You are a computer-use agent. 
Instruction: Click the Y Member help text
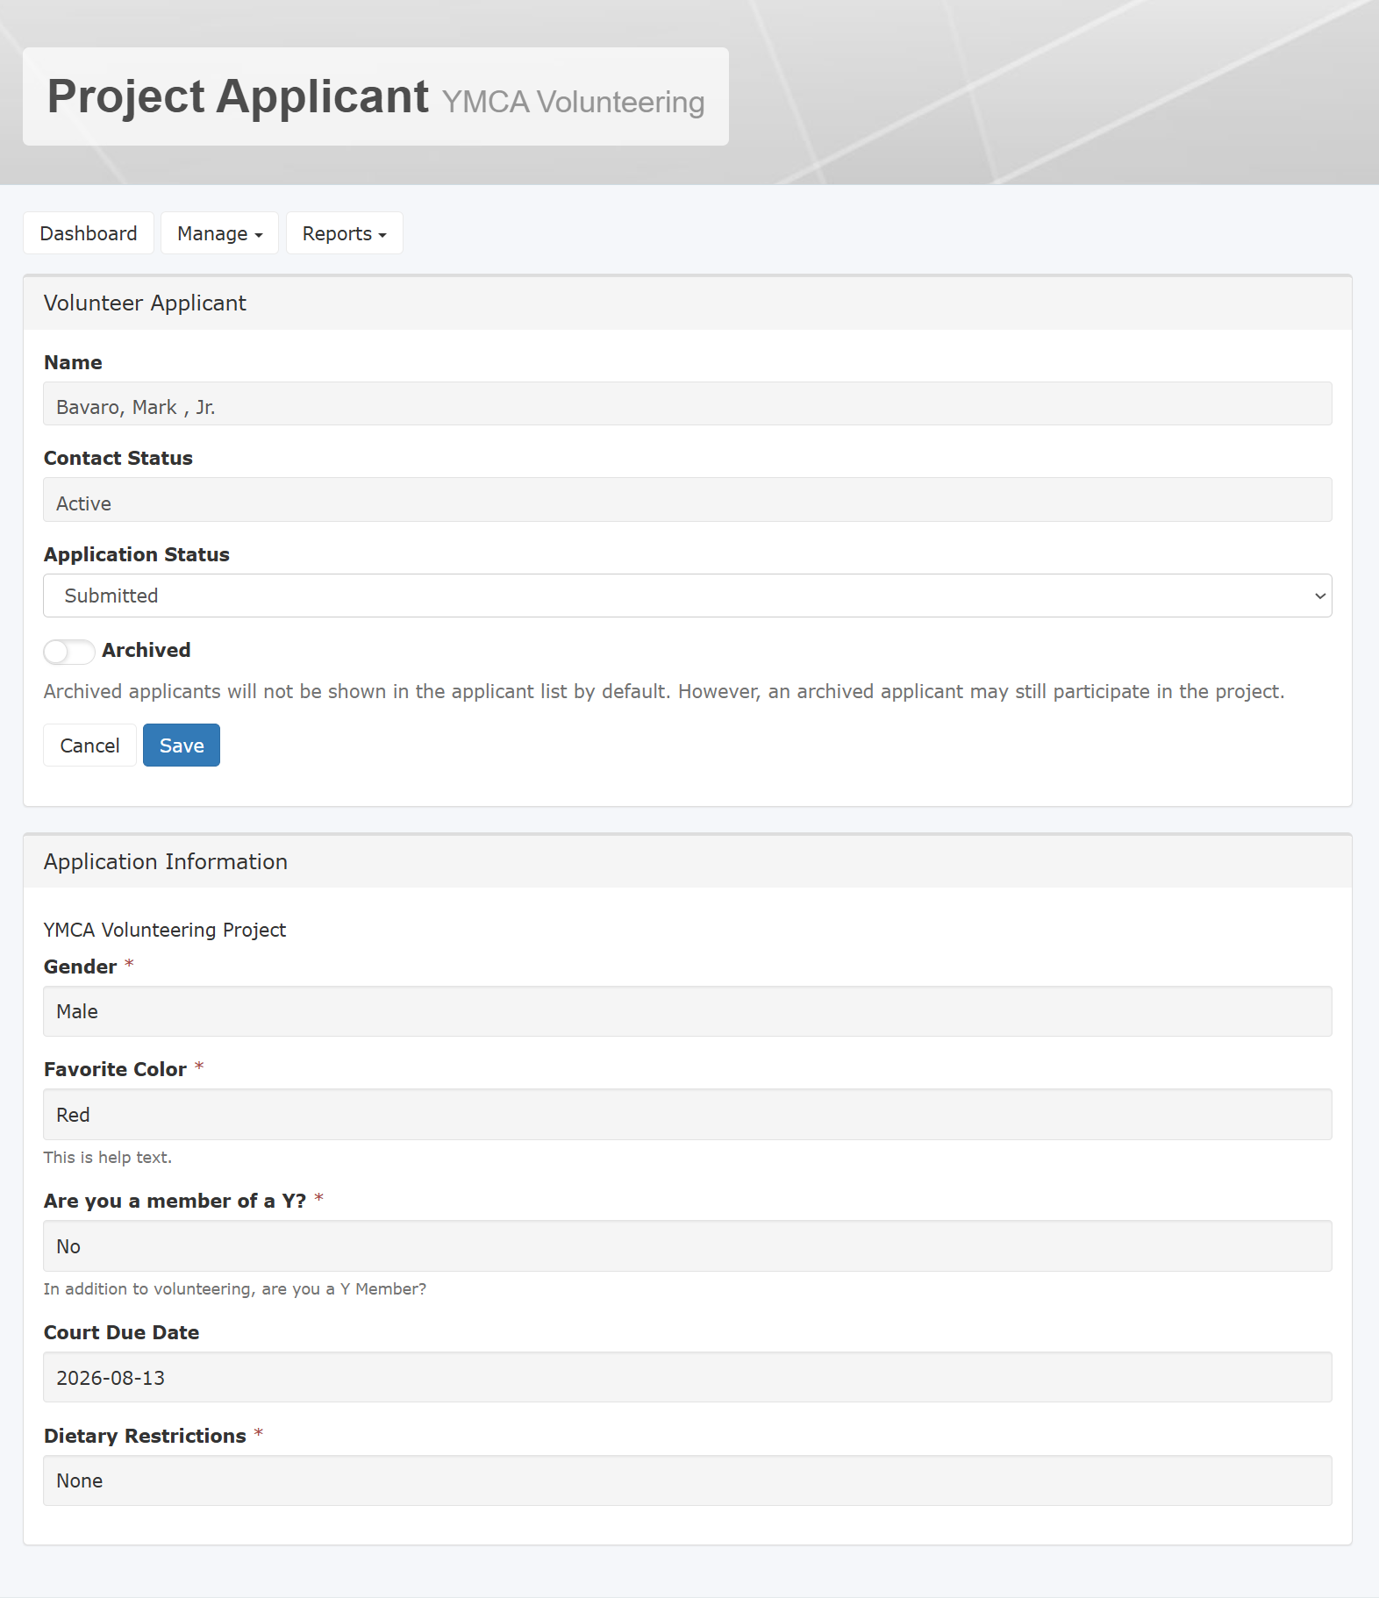[x=235, y=1289]
